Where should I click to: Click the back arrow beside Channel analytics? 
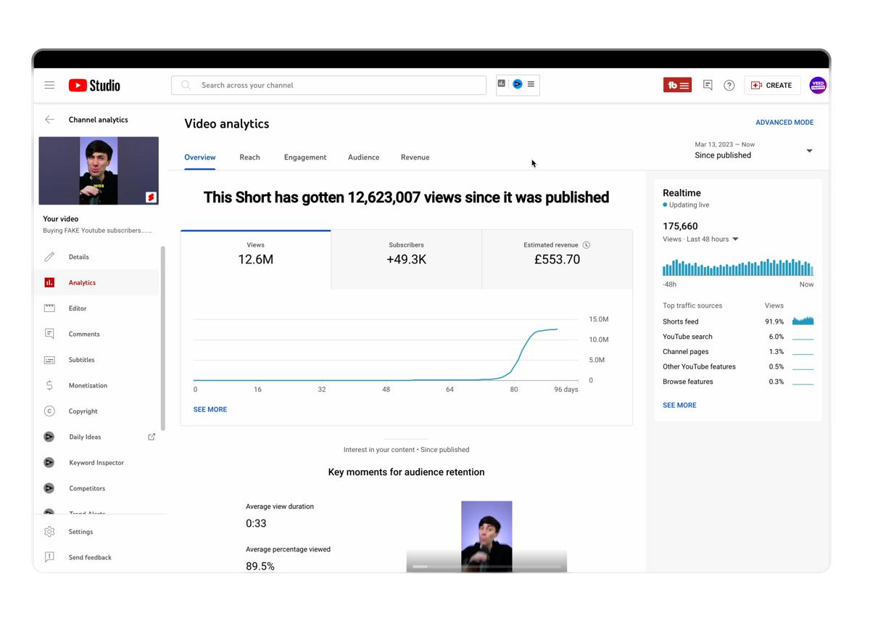[x=49, y=120]
